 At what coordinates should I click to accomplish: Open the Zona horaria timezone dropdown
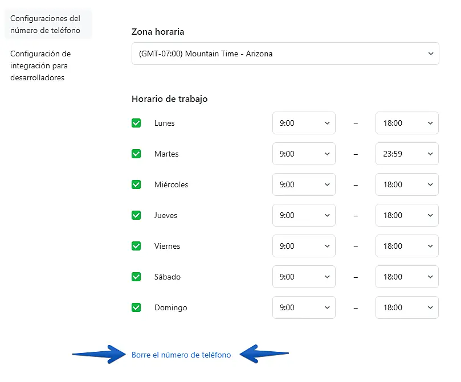pyautogui.click(x=285, y=54)
